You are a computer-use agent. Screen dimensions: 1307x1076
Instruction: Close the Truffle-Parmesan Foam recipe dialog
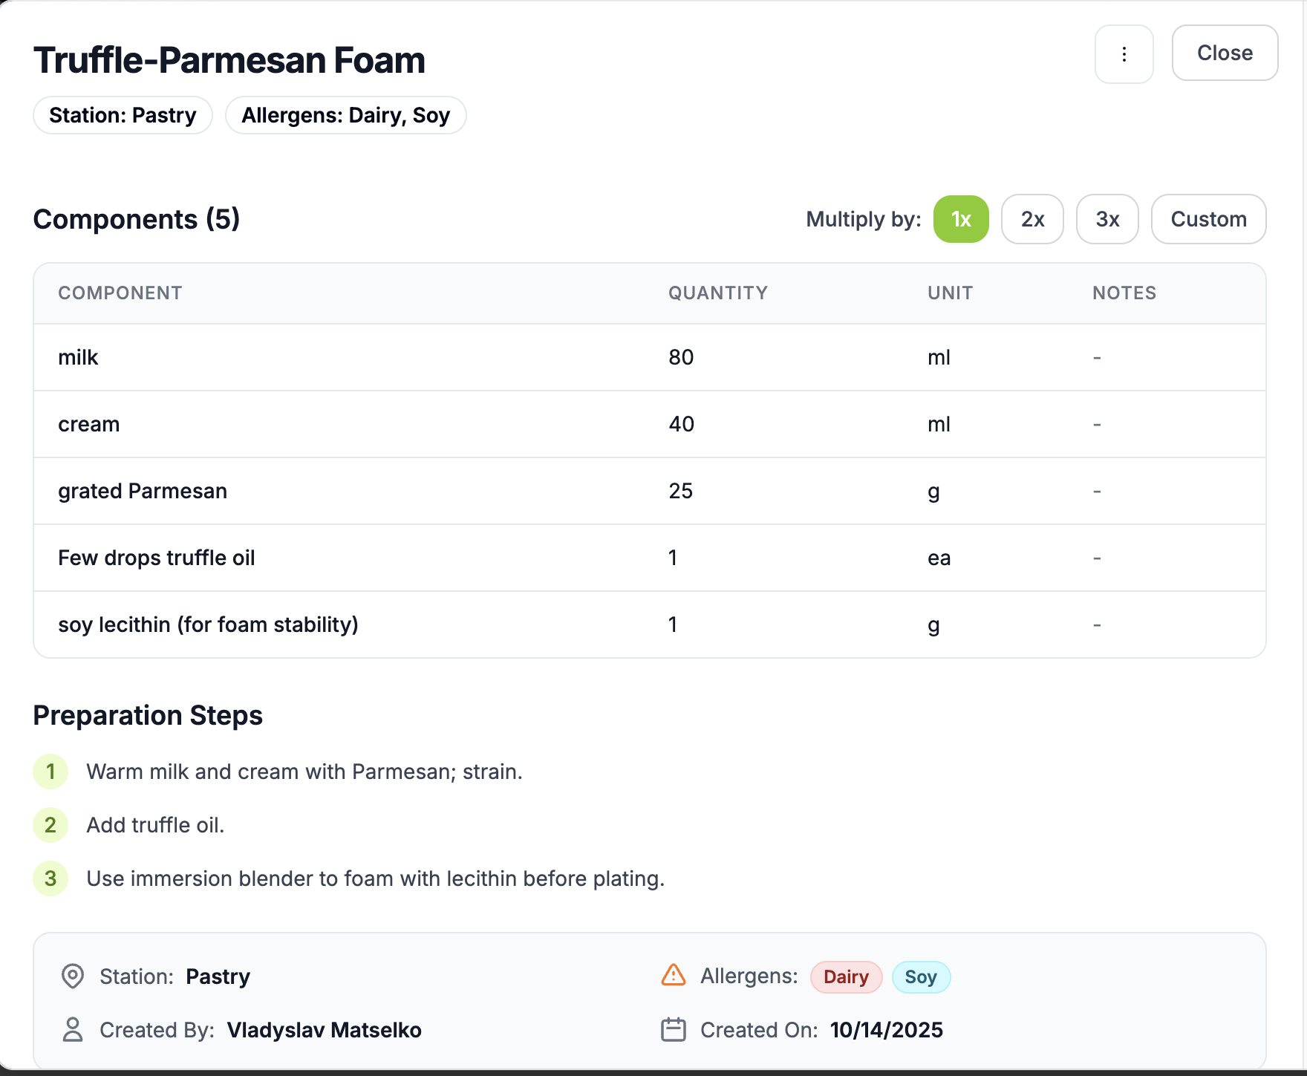[1224, 53]
